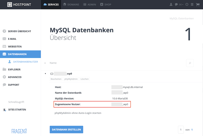Open the shopping cart icon
203x136 pixels.
point(198,5)
